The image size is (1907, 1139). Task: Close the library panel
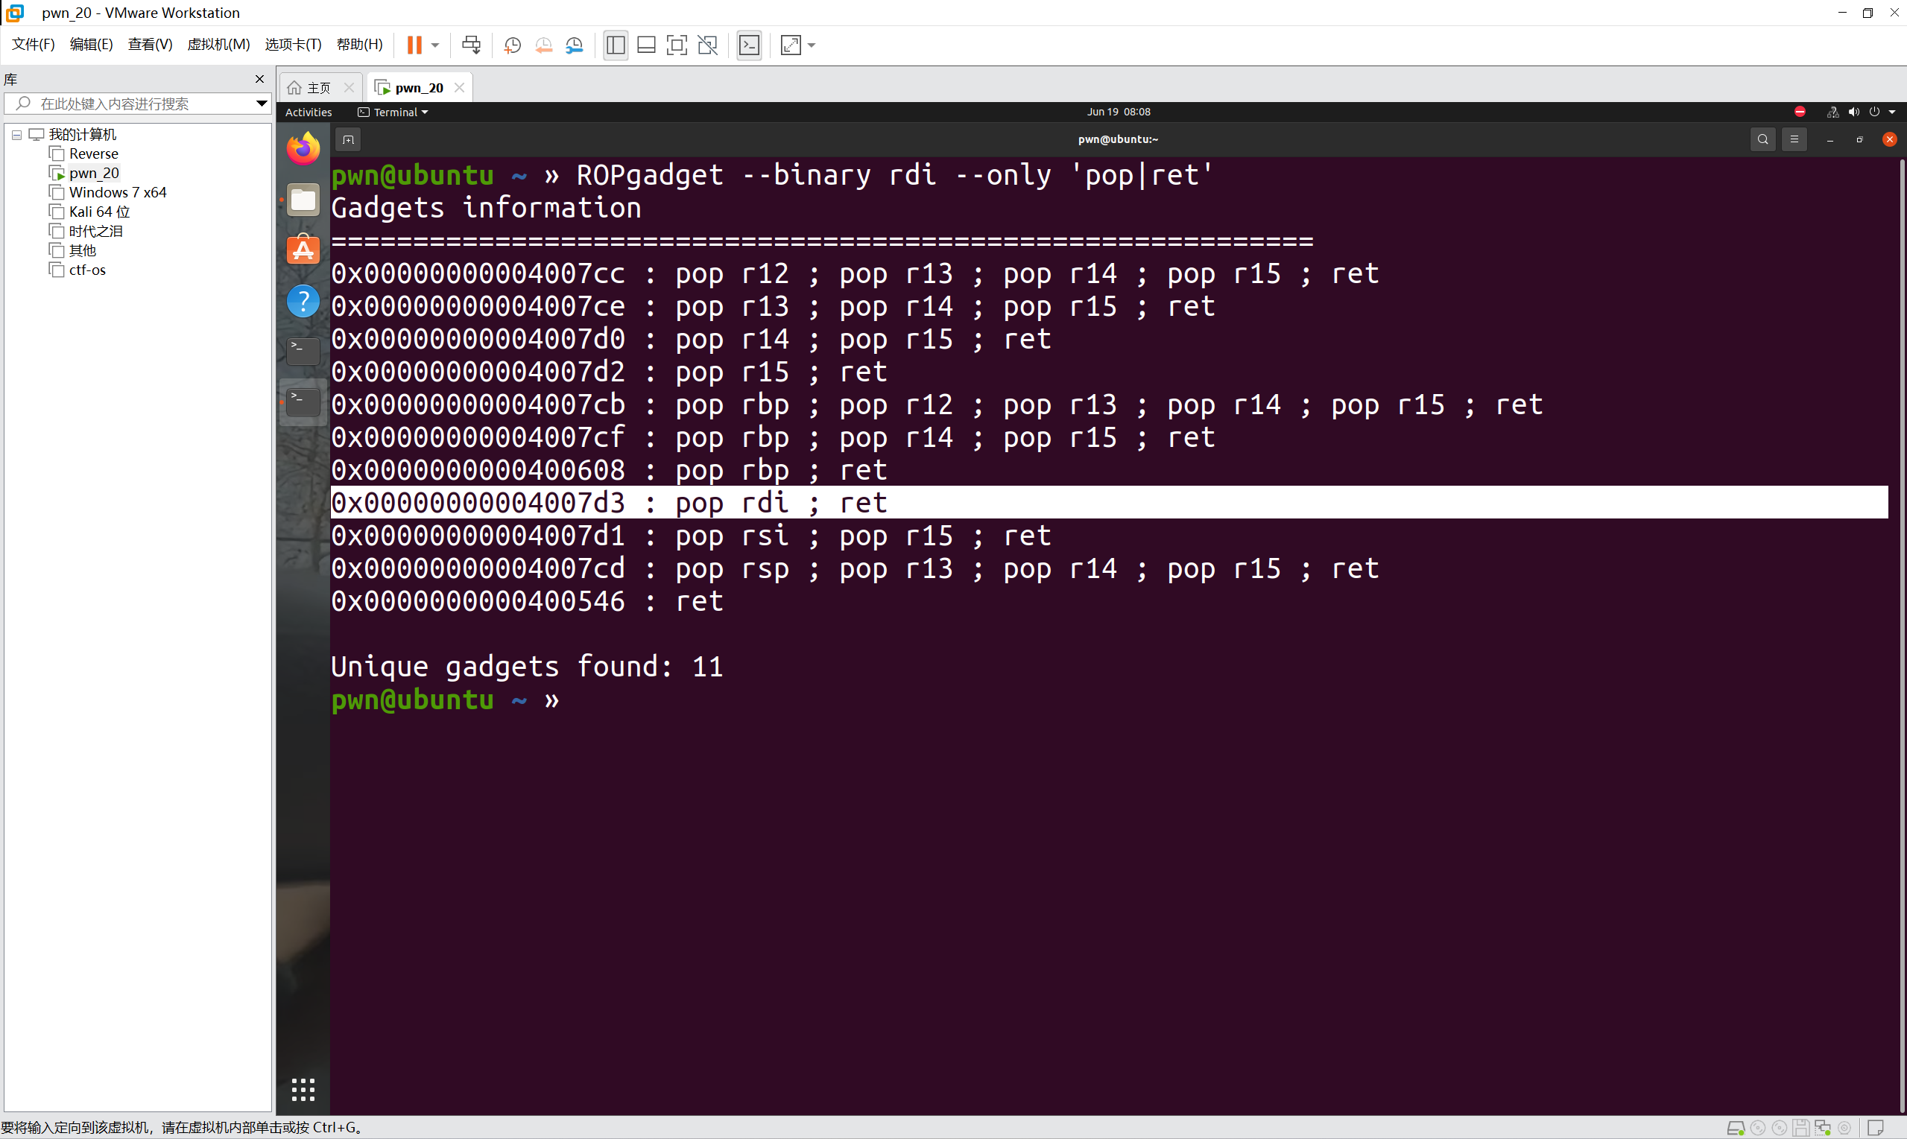coord(259,79)
